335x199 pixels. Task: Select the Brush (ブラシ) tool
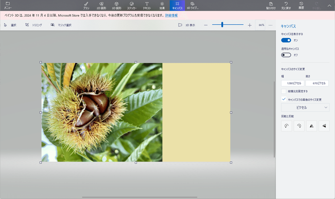86,5
